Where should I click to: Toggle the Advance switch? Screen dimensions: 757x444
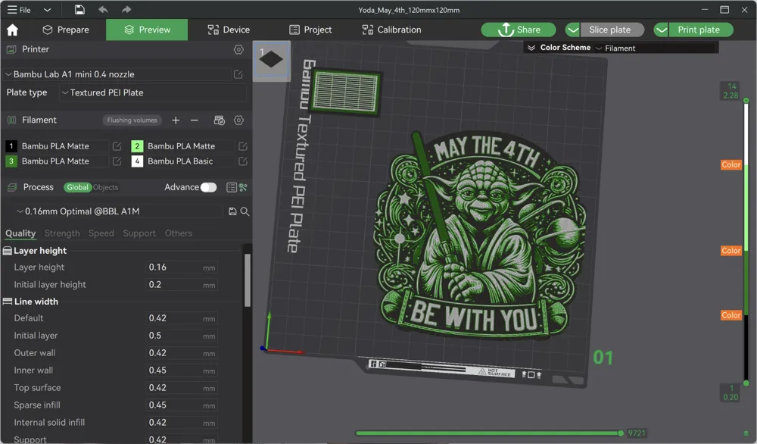tap(209, 187)
